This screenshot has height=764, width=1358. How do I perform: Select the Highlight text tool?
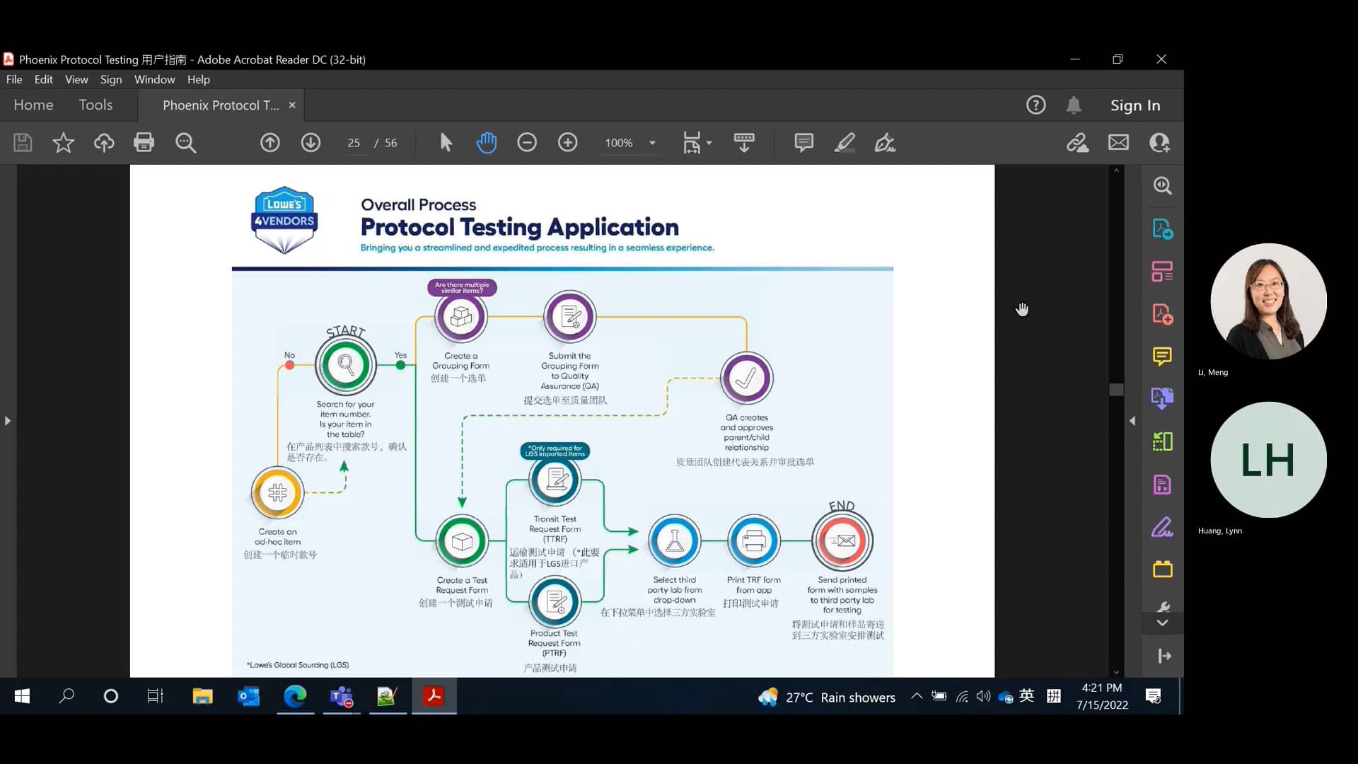(x=844, y=143)
